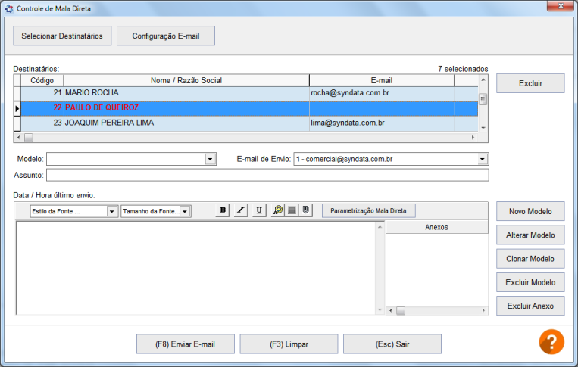Click into the Assunto input field
Screen dimensions: 578x367
pyautogui.click(x=267, y=175)
